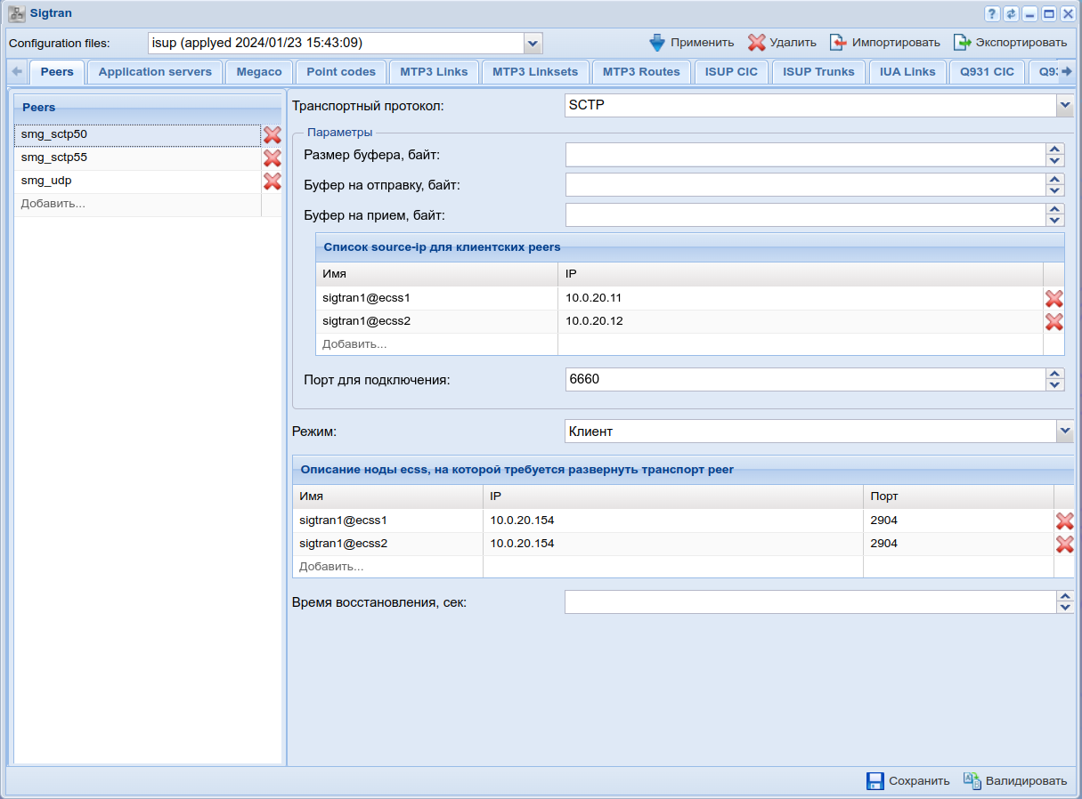This screenshot has height=799, width=1082.
Task: Decrease the Размер буфера value
Action: pos(1055,161)
